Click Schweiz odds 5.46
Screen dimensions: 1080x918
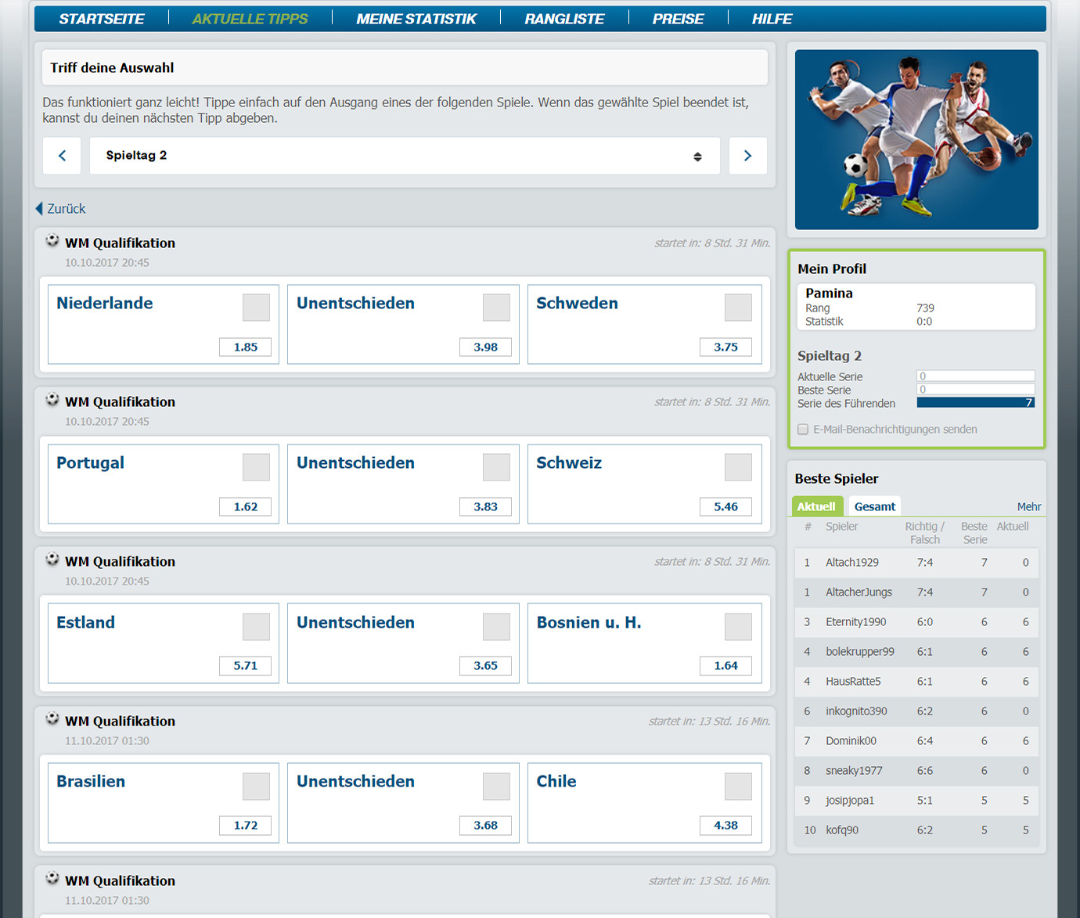coord(725,507)
